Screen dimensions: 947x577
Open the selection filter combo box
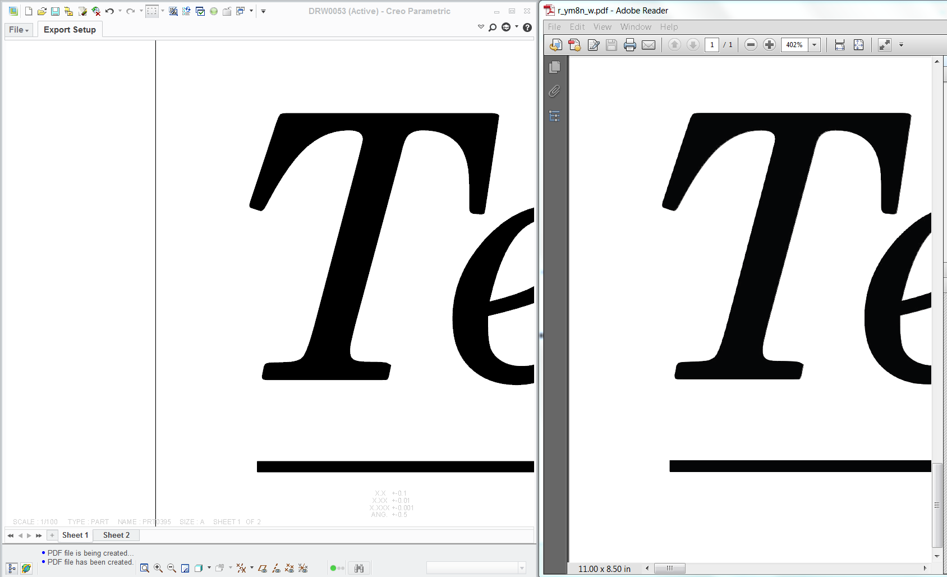(x=476, y=568)
